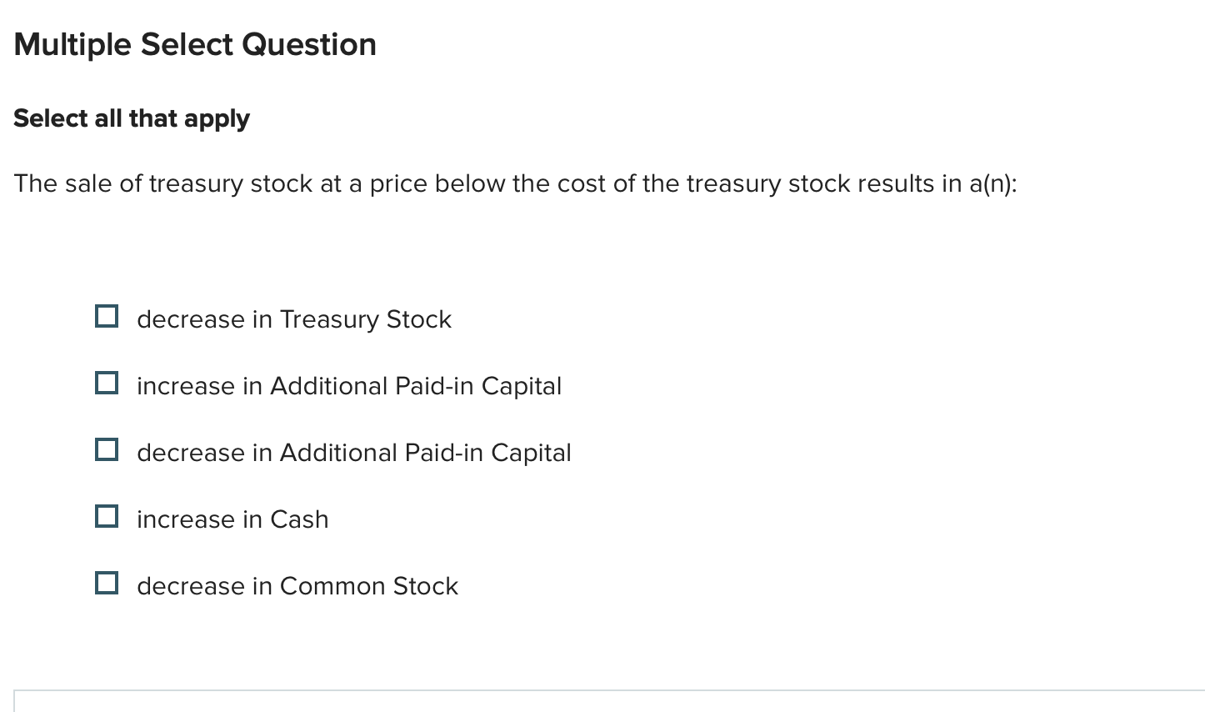Select the 'increase in Cash' answer text
Viewport: 1205px width, 712px height.
click(232, 519)
